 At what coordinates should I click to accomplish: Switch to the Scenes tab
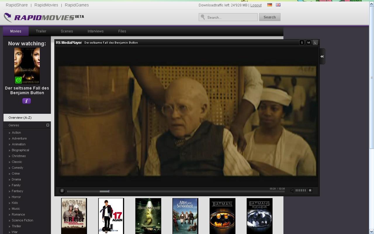[67, 31]
